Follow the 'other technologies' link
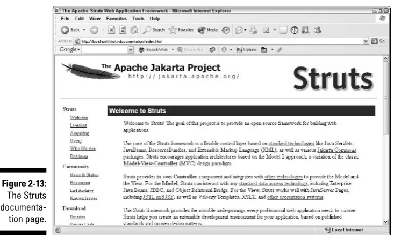Image resolution: width=394 pixels, height=239 pixels. pos(283,177)
